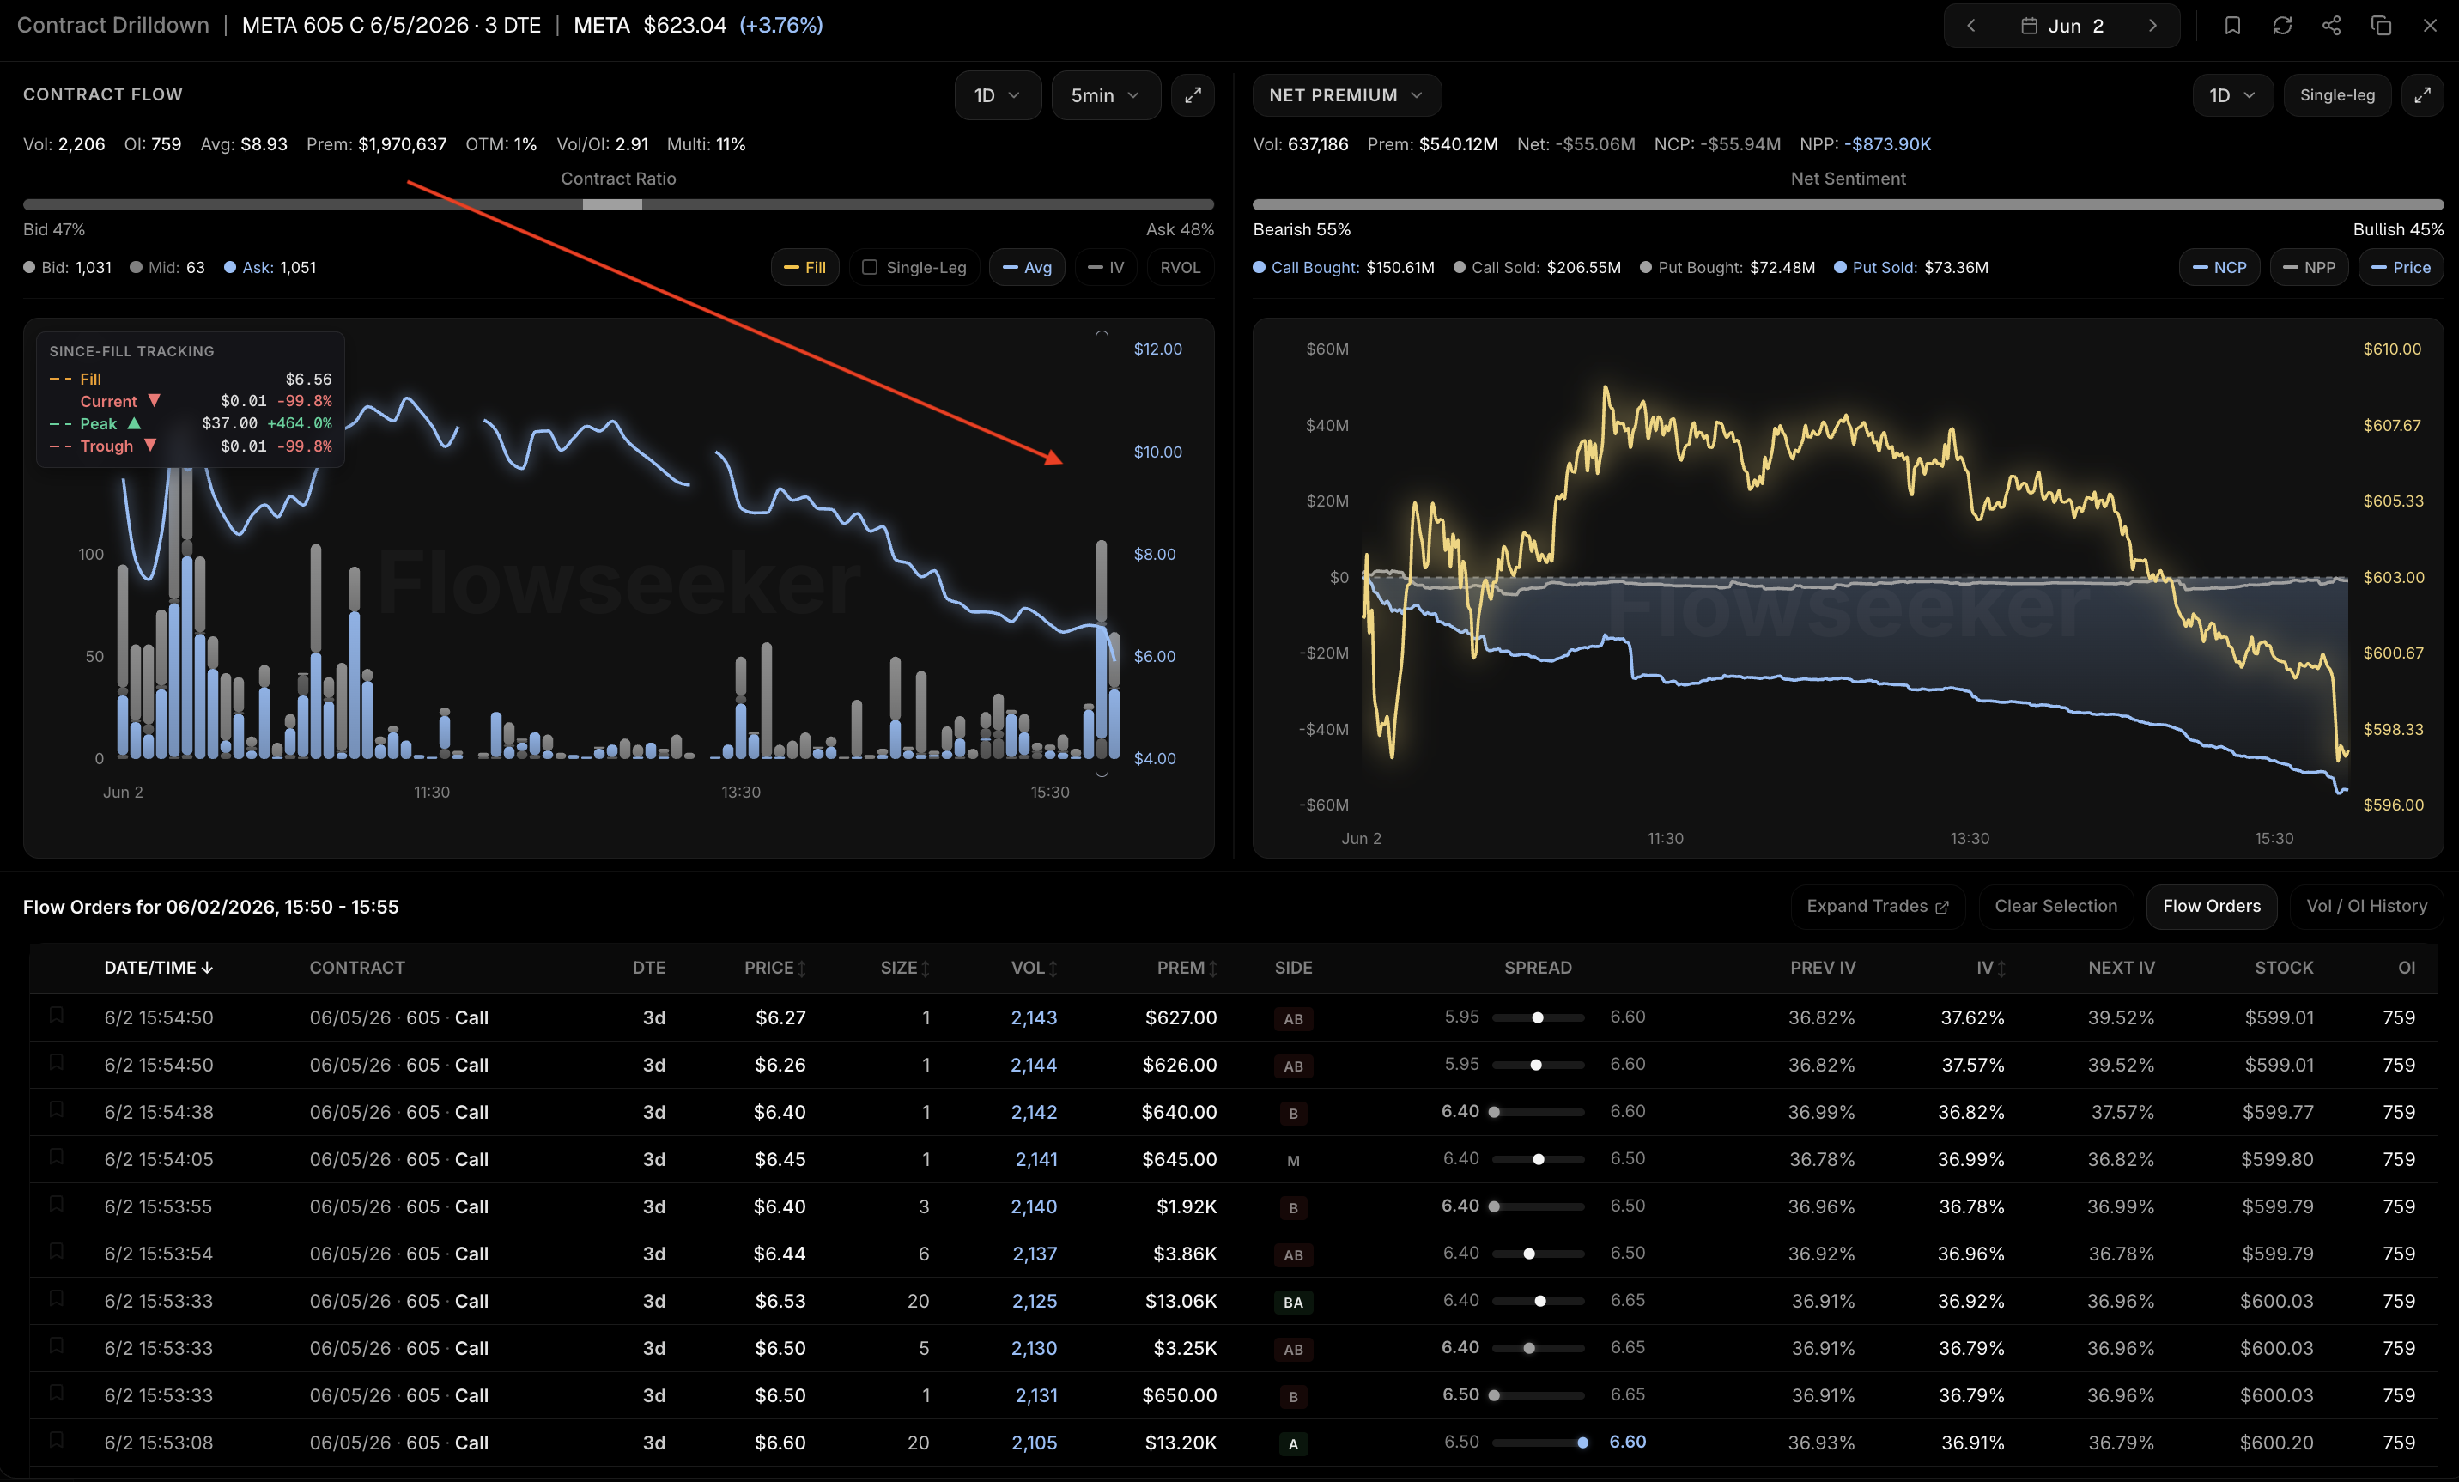Bookmark the 15:53:33 $3.25K premium order row
The width and height of the screenshot is (2459, 1482).
(x=57, y=1345)
